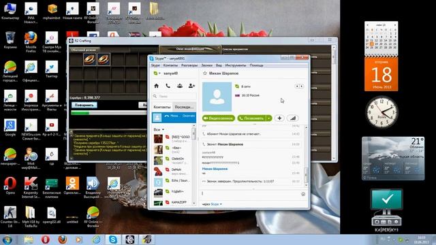Image resolution: width=436 pixels, height=245 pixels.
Task: Click Kaspersky protection status gadget
Action: (x=386, y=210)
